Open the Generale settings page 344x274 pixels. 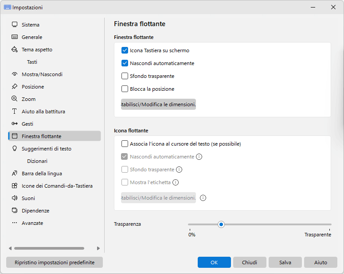(55, 37)
